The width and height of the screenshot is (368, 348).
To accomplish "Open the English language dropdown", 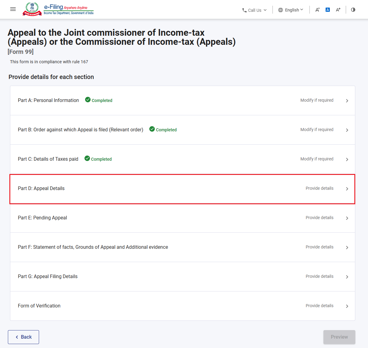I will click(291, 10).
